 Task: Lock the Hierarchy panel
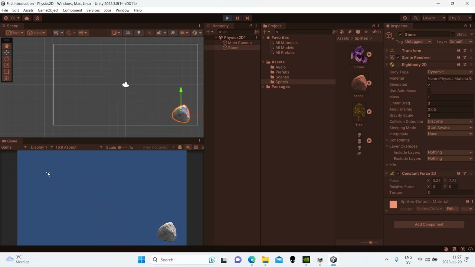[x=251, y=26]
